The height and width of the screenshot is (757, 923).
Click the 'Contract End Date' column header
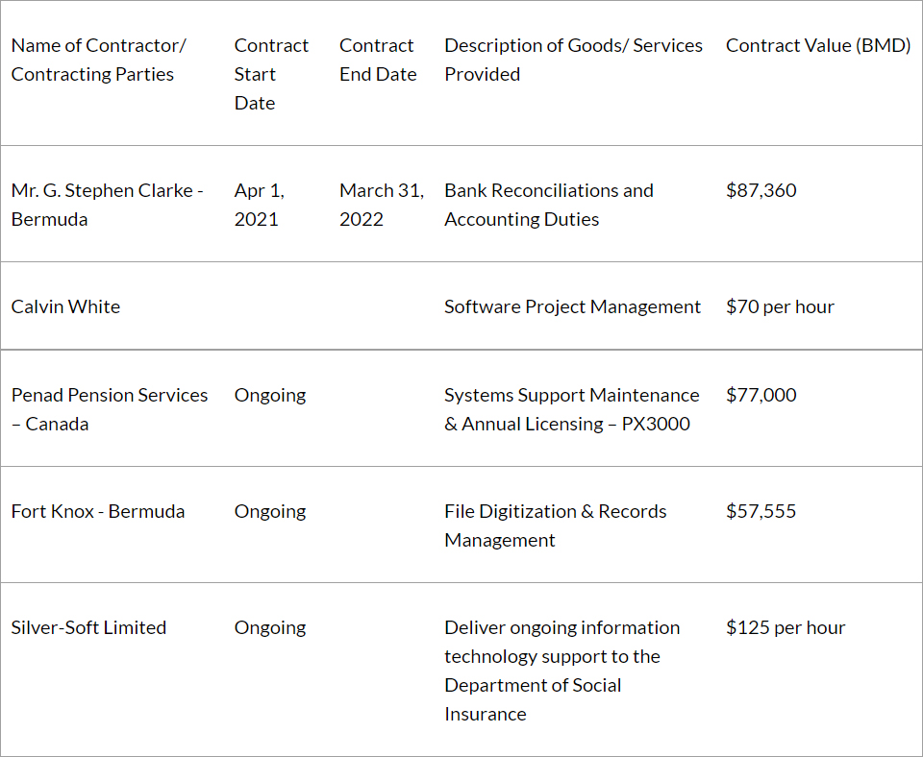(378, 60)
